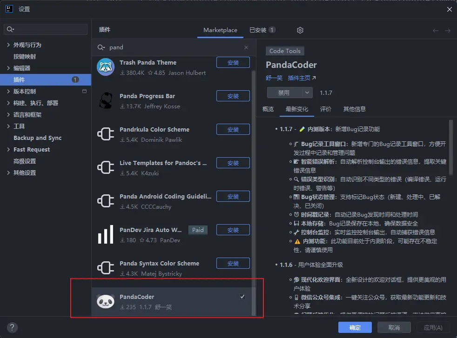Clear the plugin search with the X icon
This screenshot has width=457, height=338.
click(246, 47)
